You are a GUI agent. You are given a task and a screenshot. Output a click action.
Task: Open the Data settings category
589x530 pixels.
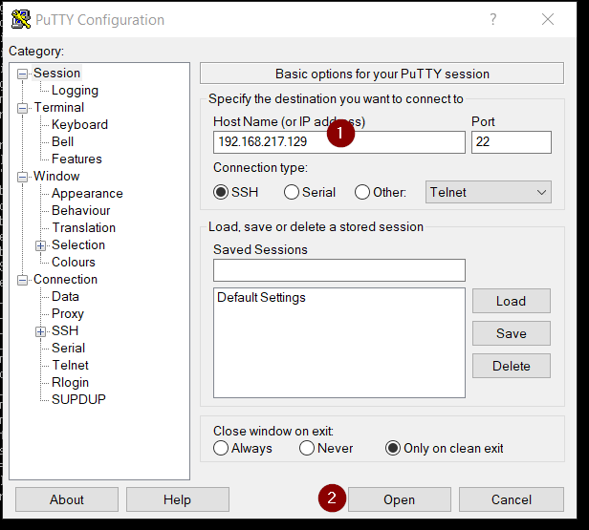[x=65, y=297]
